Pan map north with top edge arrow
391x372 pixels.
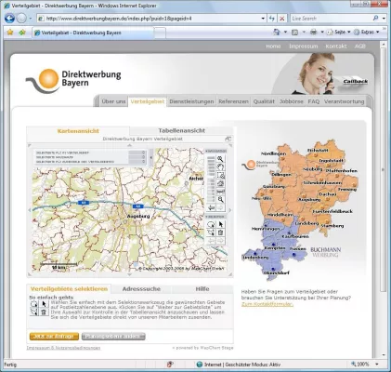pyautogui.click(x=130, y=145)
